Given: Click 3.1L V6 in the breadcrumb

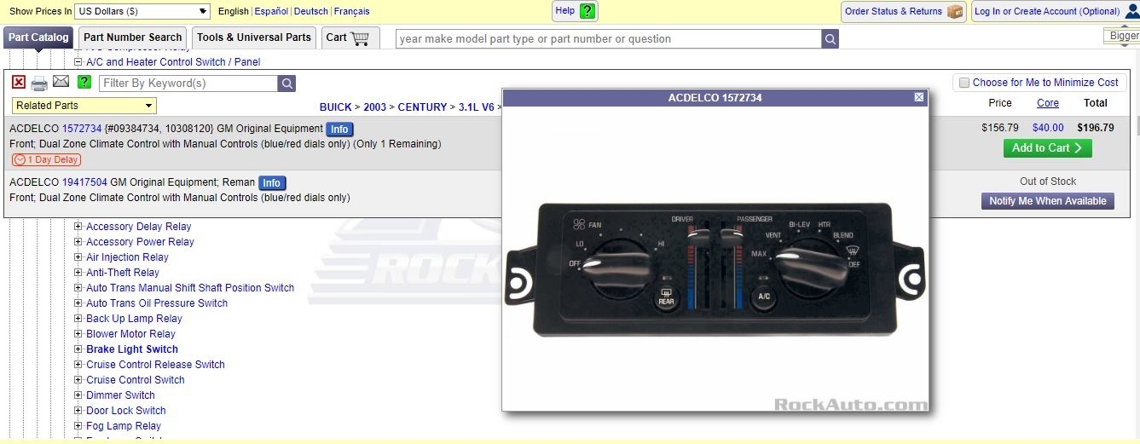Looking at the screenshot, I should click(x=476, y=107).
